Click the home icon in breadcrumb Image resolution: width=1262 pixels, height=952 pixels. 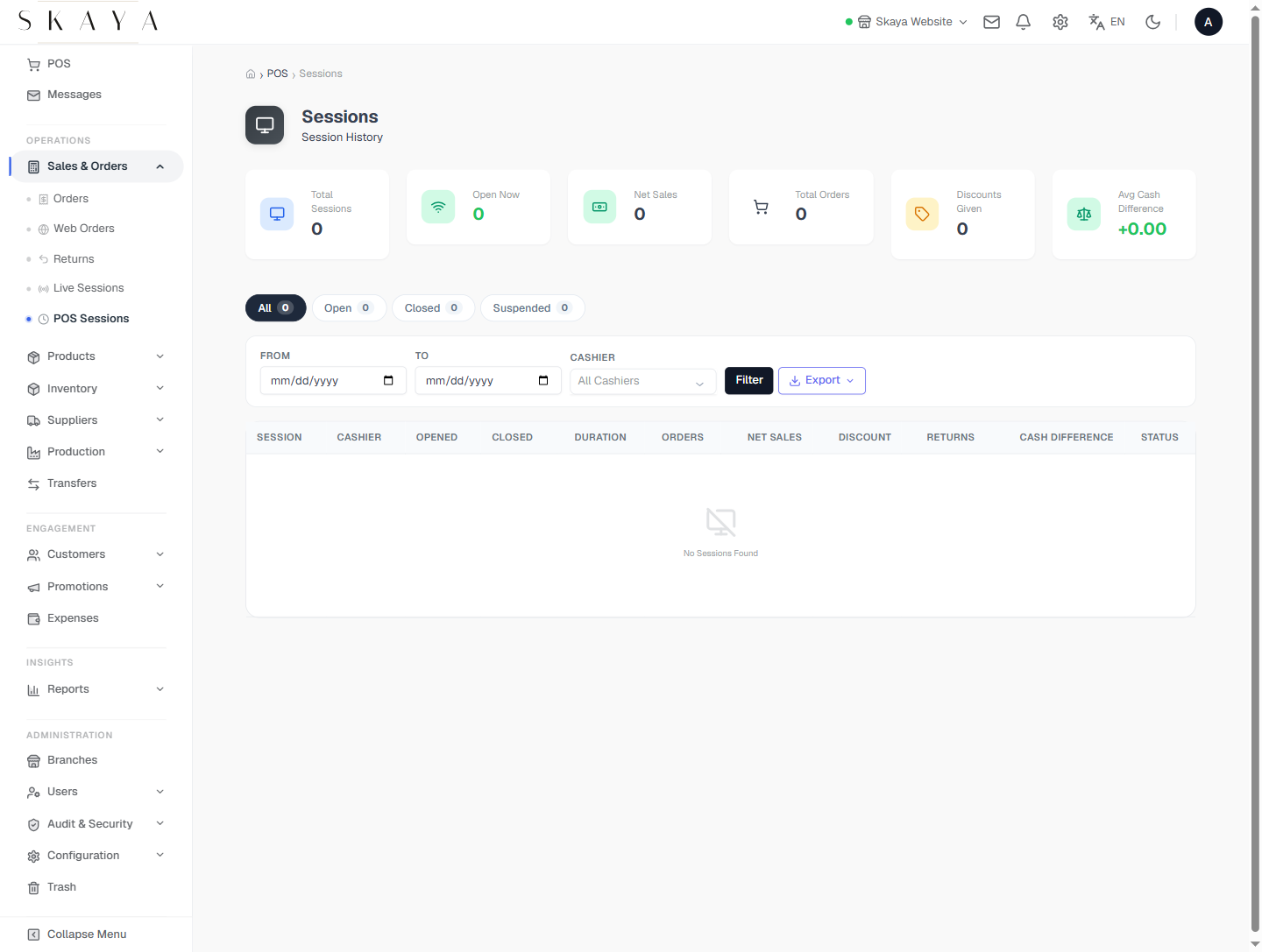251,74
